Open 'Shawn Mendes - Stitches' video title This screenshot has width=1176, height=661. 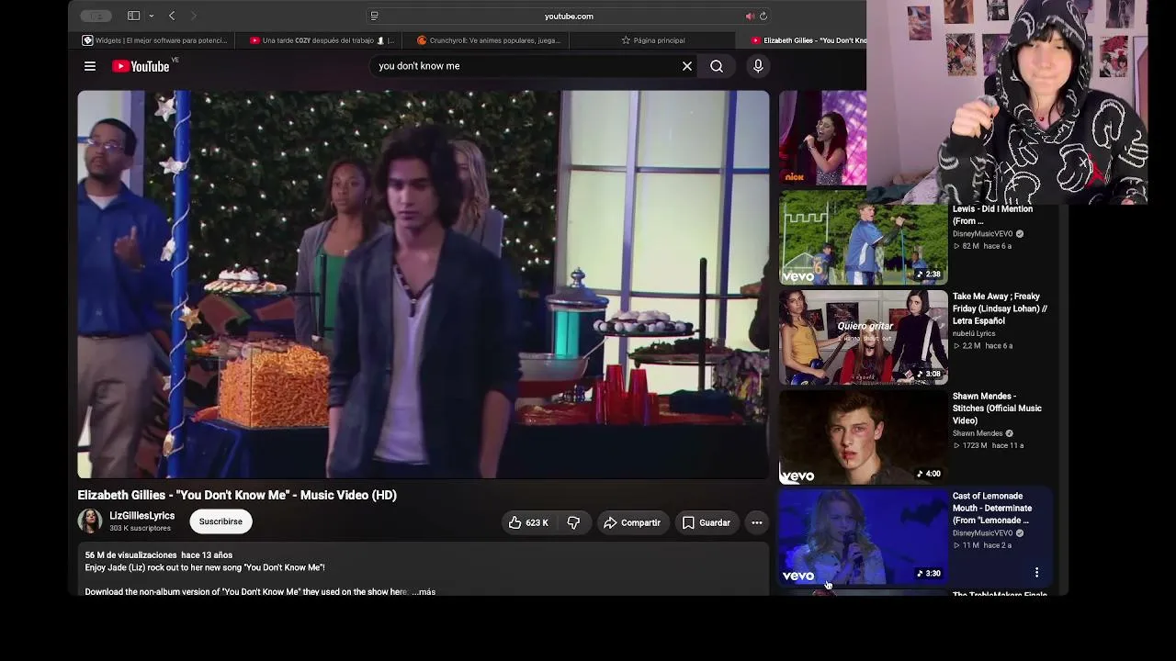pyautogui.click(x=997, y=409)
